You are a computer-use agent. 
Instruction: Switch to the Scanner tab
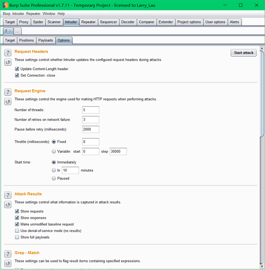54,22
